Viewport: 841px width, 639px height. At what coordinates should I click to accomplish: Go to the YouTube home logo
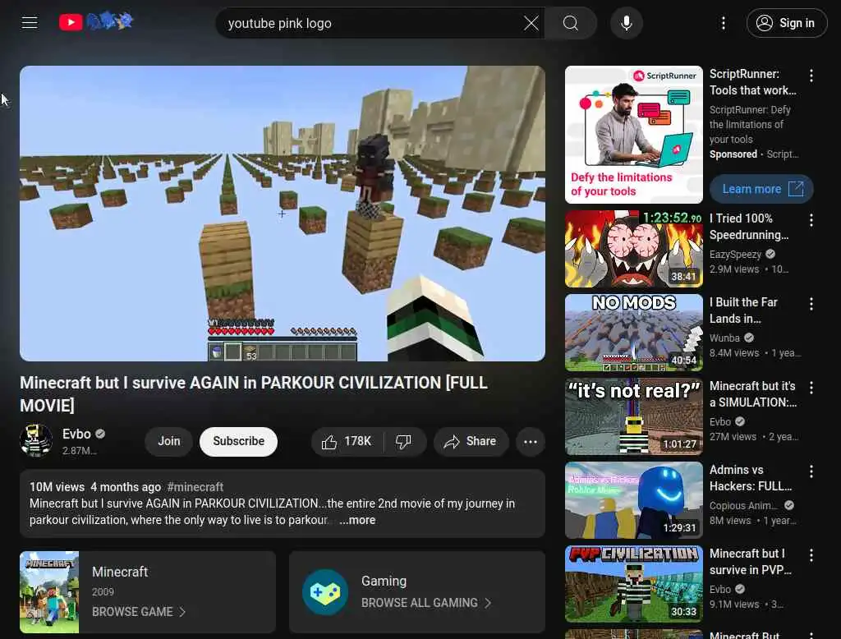click(x=96, y=22)
